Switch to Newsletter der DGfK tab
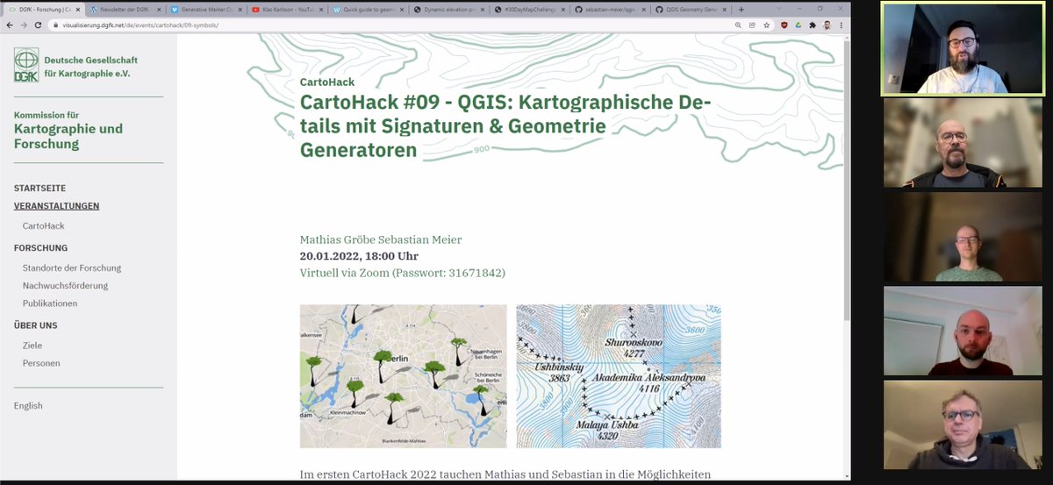 point(125,9)
